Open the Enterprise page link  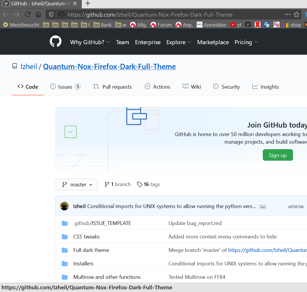pos(148,42)
